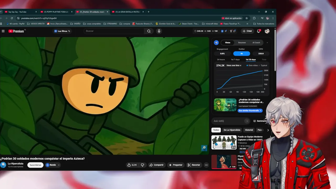Toggle Los filtros in the header
336x189 pixels.
click(62, 31)
